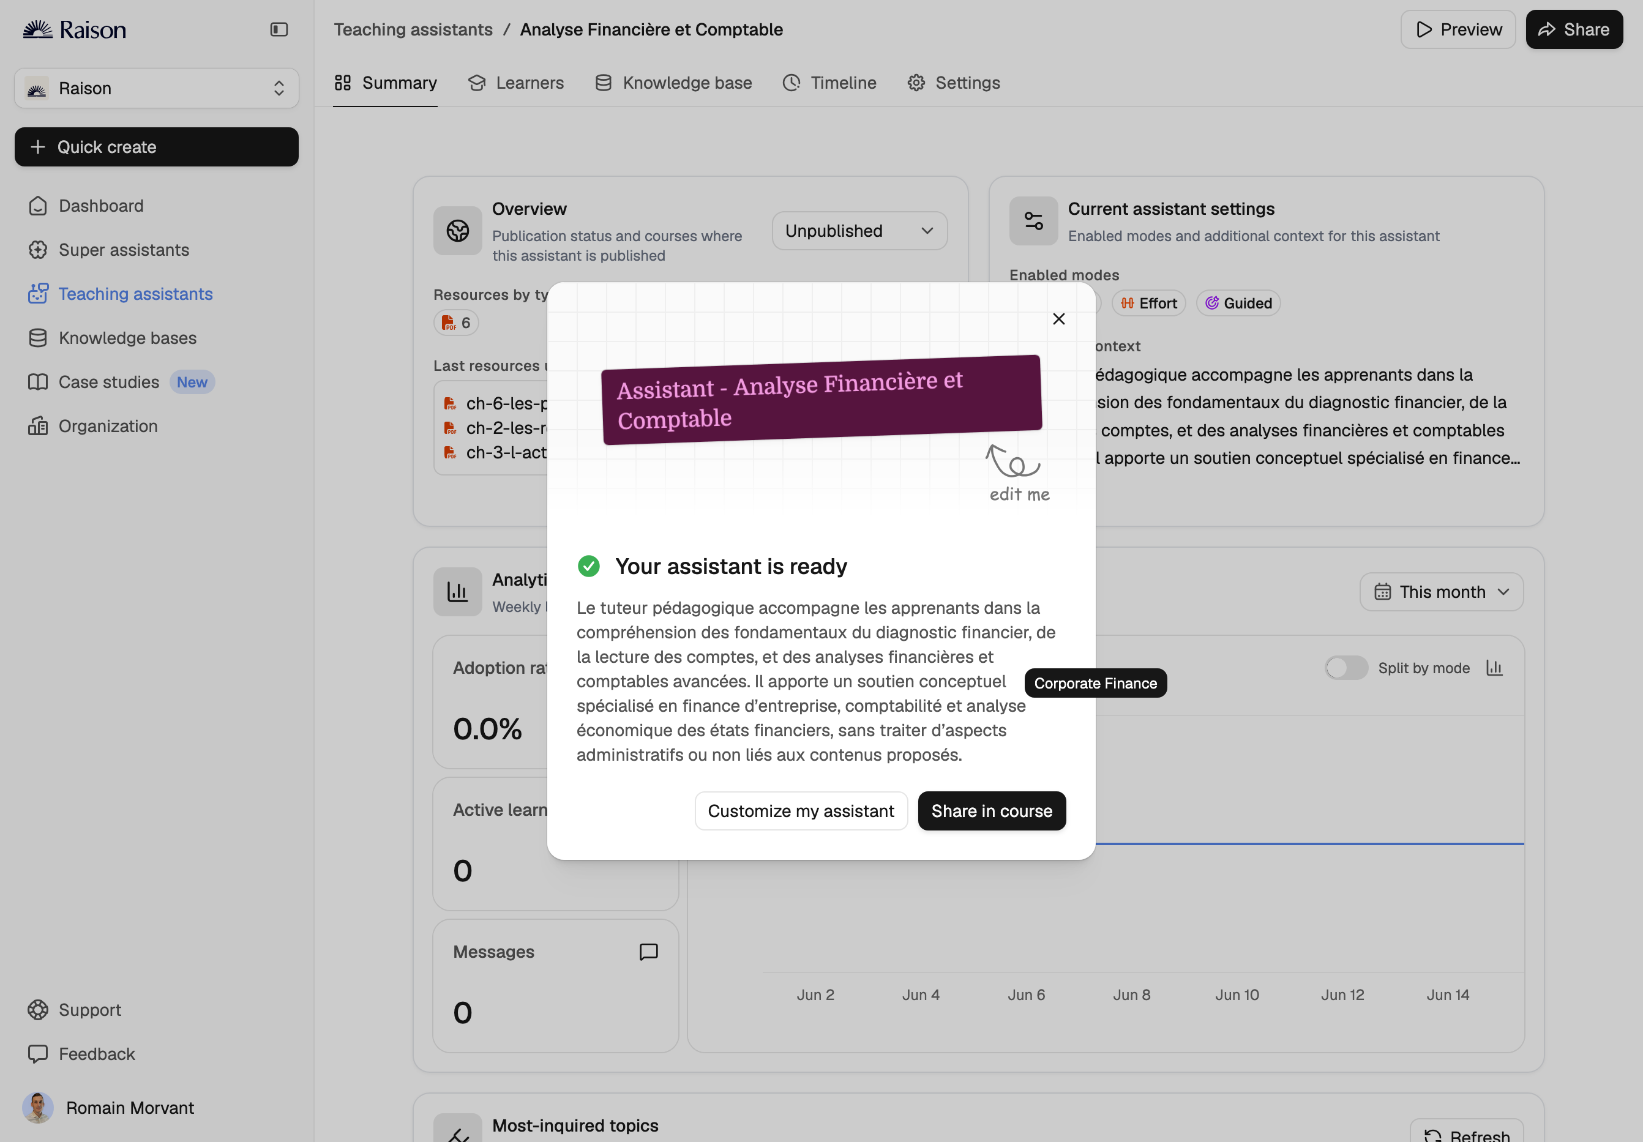The image size is (1643, 1142).
Task: Open the ch-3-l-act PDF resource
Action: point(496,453)
